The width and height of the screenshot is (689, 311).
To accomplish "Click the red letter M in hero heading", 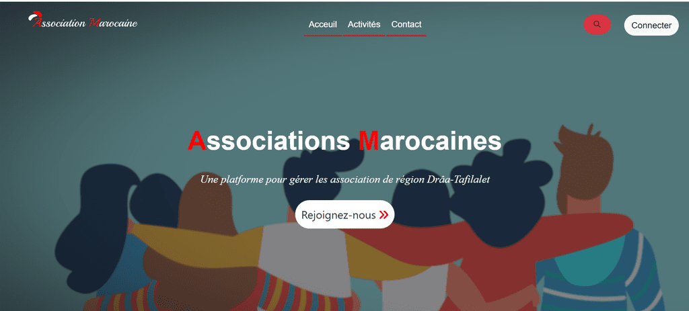I will click(x=368, y=141).
